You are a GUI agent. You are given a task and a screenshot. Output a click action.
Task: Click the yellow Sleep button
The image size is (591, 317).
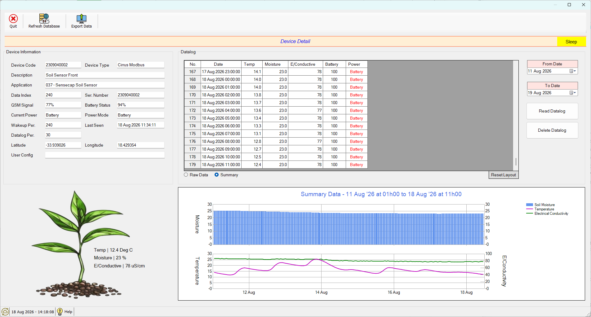pos(571,42)
